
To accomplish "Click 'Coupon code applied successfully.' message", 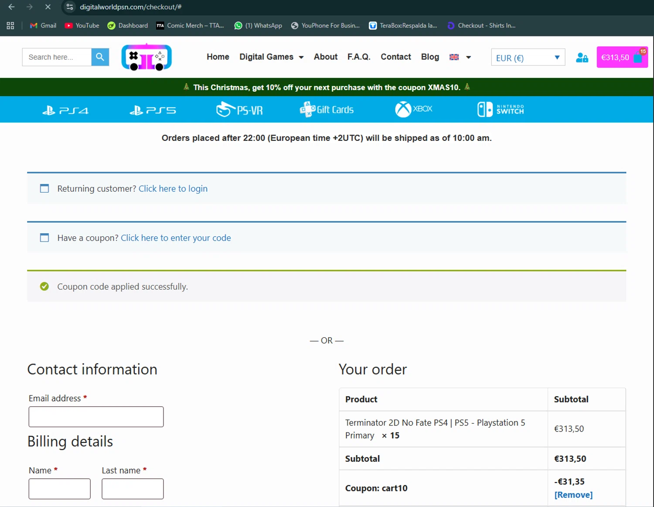I will tap(123, 287).
